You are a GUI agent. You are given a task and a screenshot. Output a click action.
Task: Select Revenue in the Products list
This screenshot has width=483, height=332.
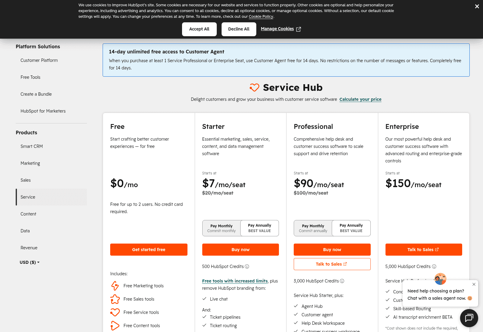[29, 248]
